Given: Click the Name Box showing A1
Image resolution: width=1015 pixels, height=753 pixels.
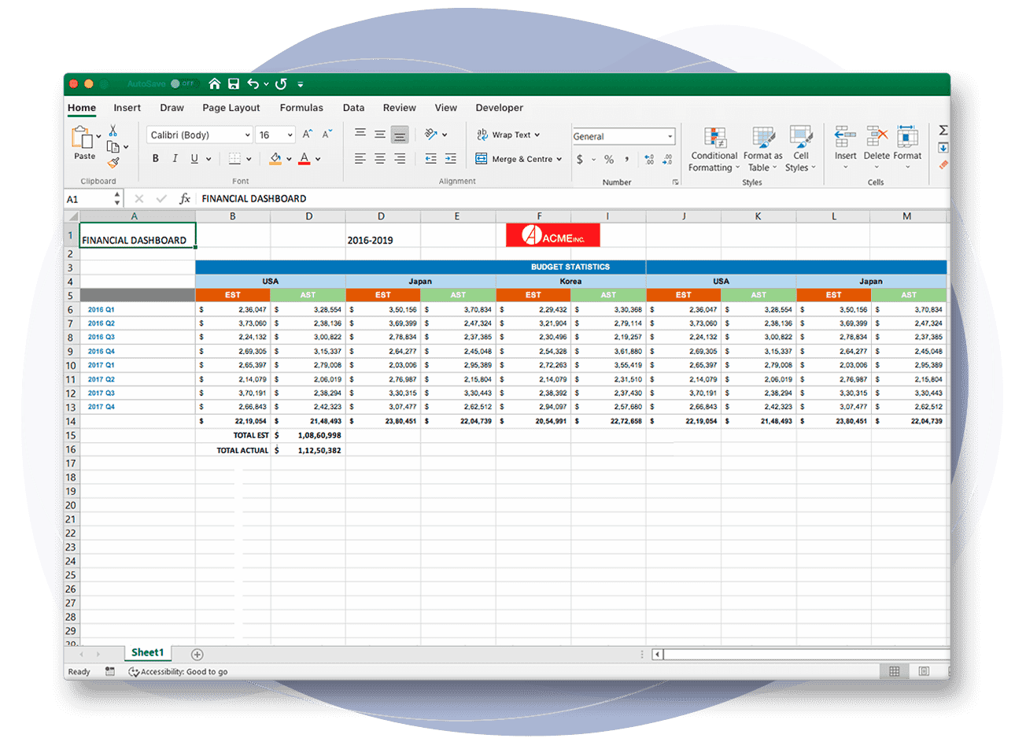Looking at the screenshot, I should (89, 198).
